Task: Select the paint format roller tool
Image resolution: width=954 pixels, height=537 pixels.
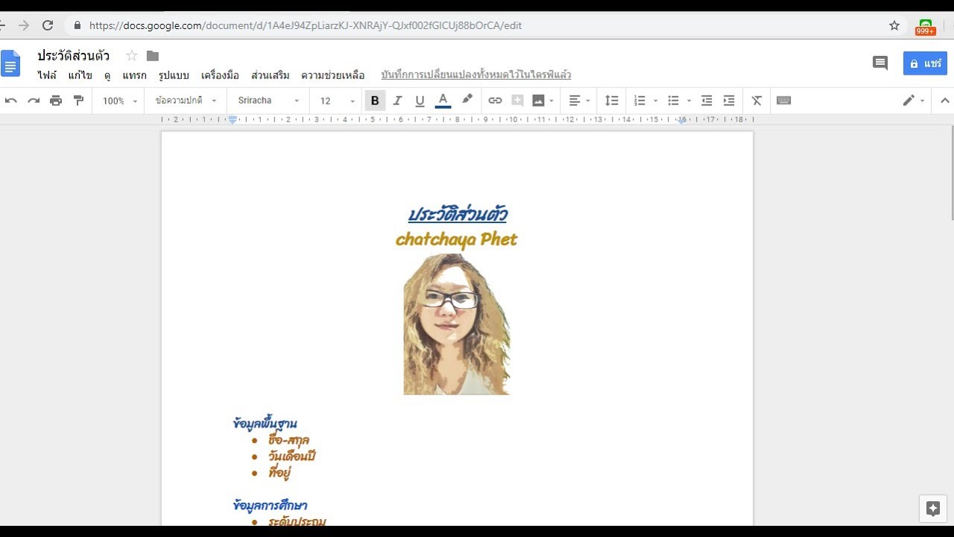Action: tap(78, 101)
